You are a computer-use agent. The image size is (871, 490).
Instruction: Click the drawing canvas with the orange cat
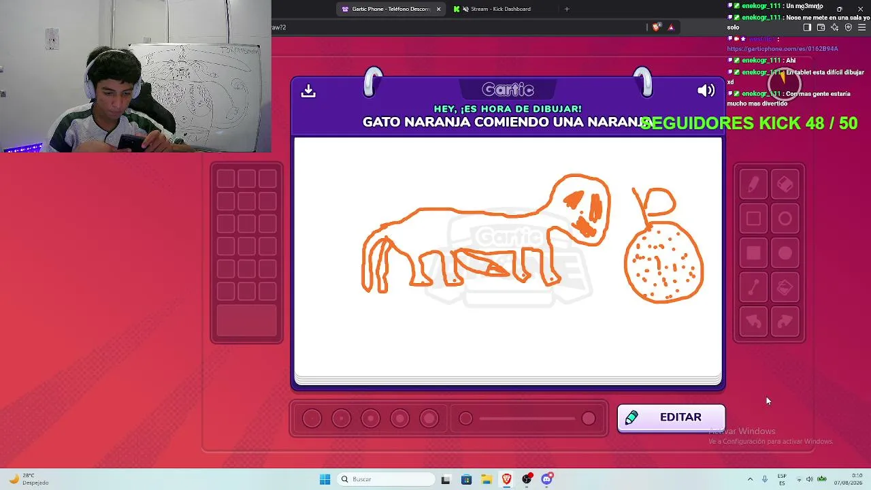[x=508, y=257]
